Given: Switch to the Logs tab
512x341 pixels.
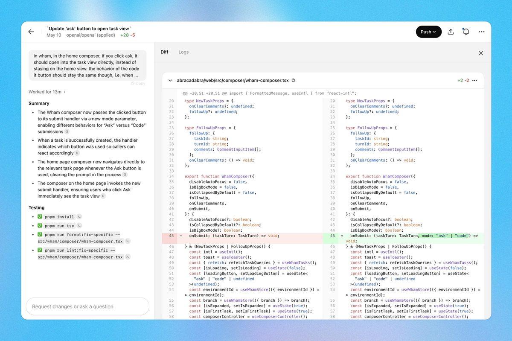Looking at the screenshot, I should (x=183, y=52).
